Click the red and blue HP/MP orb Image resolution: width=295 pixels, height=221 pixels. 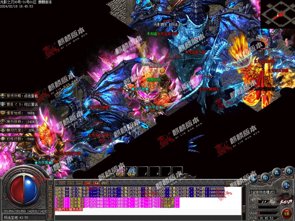click(24, 189)
